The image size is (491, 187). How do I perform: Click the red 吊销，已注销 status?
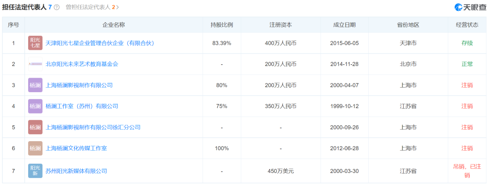467,171
